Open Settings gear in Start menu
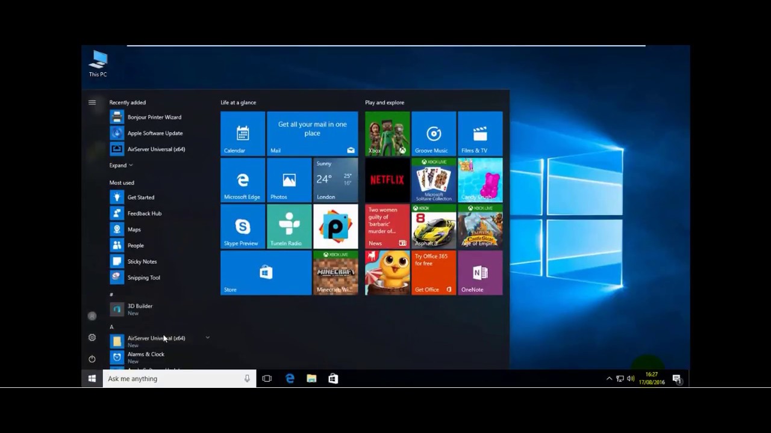The width and height of the screenshot is (771, 433). pos(92,337)
